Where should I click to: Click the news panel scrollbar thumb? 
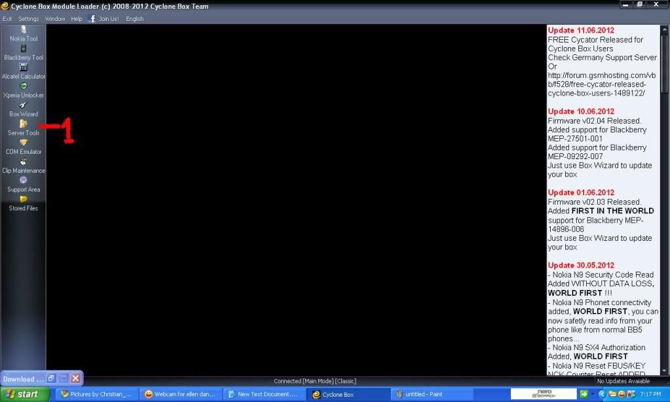click(x=665, y=64)
